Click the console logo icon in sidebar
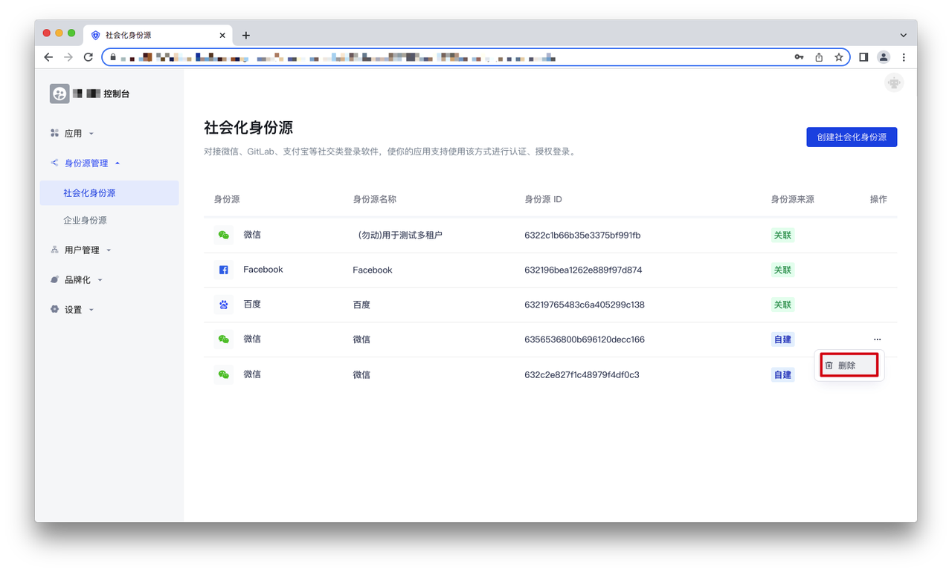 click(59, 94)
